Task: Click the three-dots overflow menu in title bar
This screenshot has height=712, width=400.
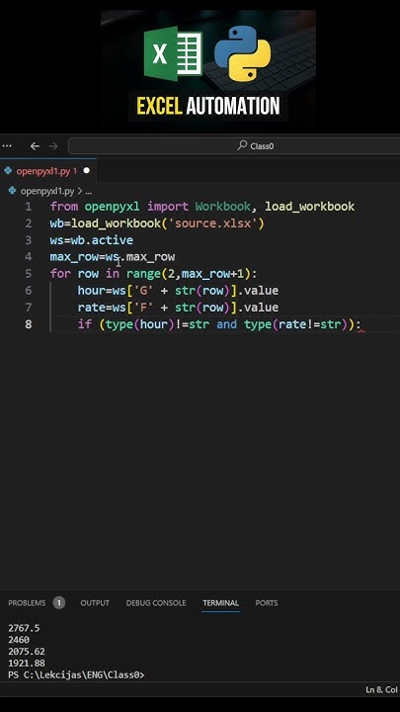Action: (6, 146)
